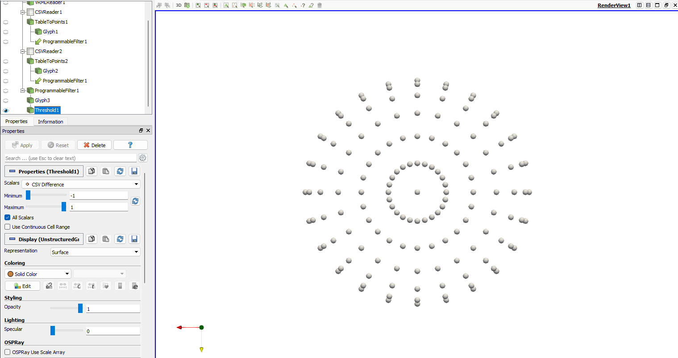Click the copy icon beside Display section header
The image size is (678, 358).
click(x=92, y=239)
